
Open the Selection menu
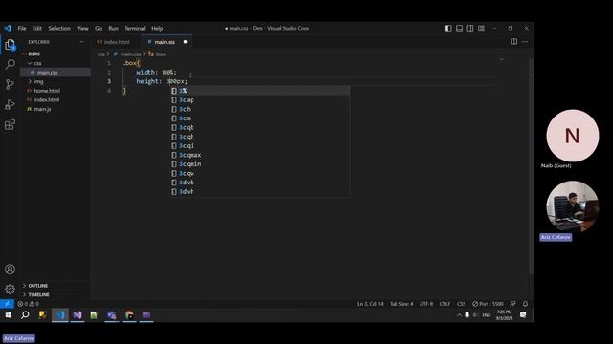pos(59,28)
